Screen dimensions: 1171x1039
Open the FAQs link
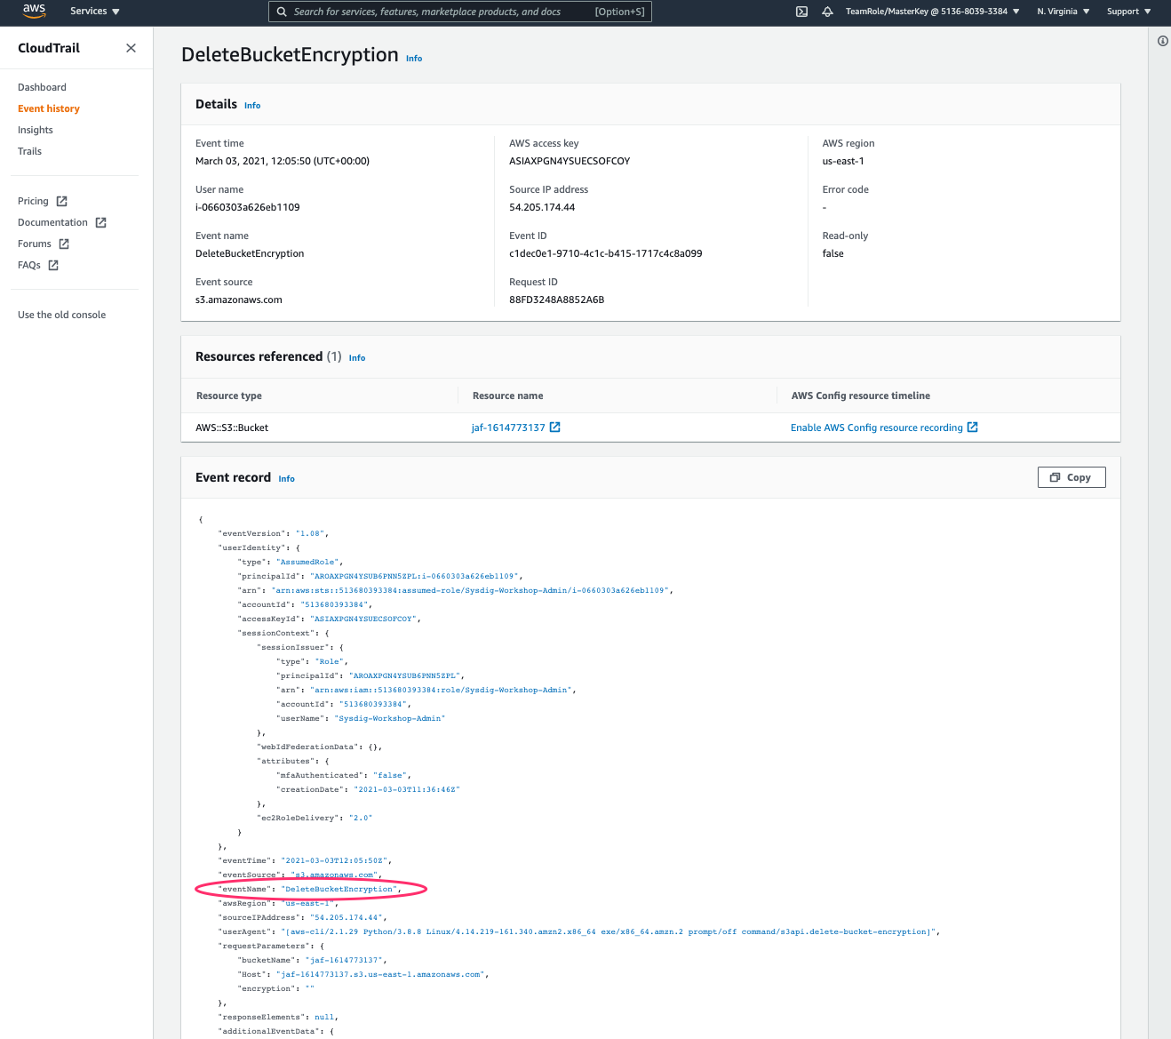(x=29, y=265)
